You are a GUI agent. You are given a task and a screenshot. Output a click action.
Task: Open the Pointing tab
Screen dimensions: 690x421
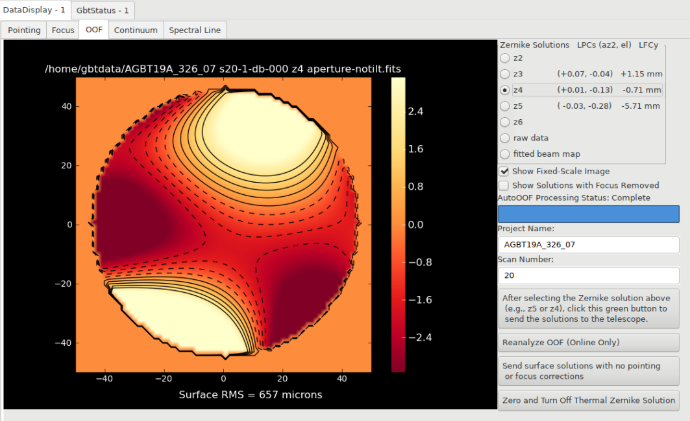click(24, 30)
